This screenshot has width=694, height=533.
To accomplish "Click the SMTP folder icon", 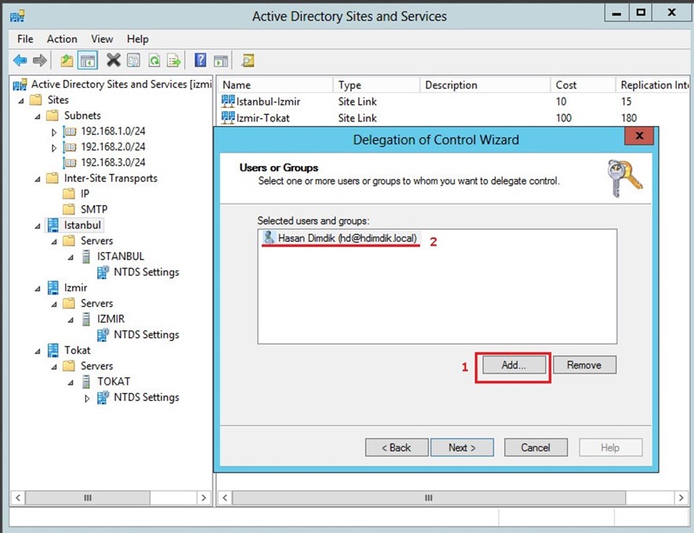I will pyautogui.click(x=69, y=209).
